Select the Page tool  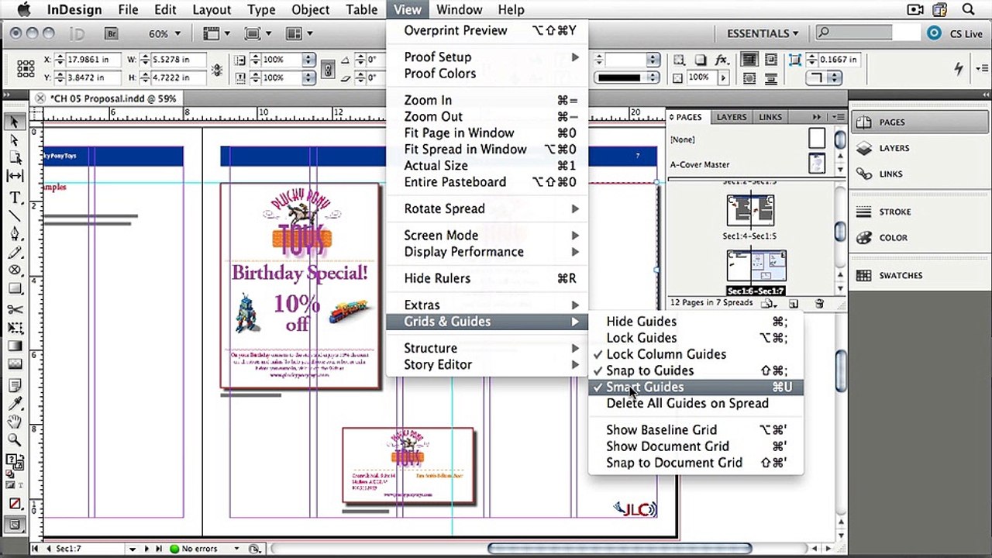click(x=15, y=159)
